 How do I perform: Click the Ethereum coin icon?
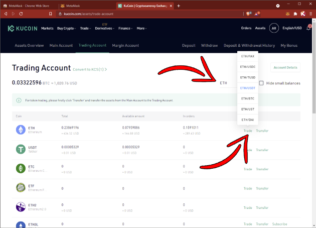click(x=21, y=130)
